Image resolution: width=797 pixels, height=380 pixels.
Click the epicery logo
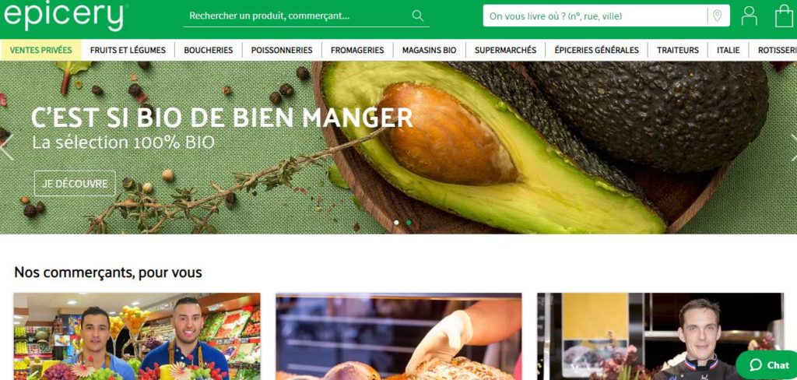64,16
